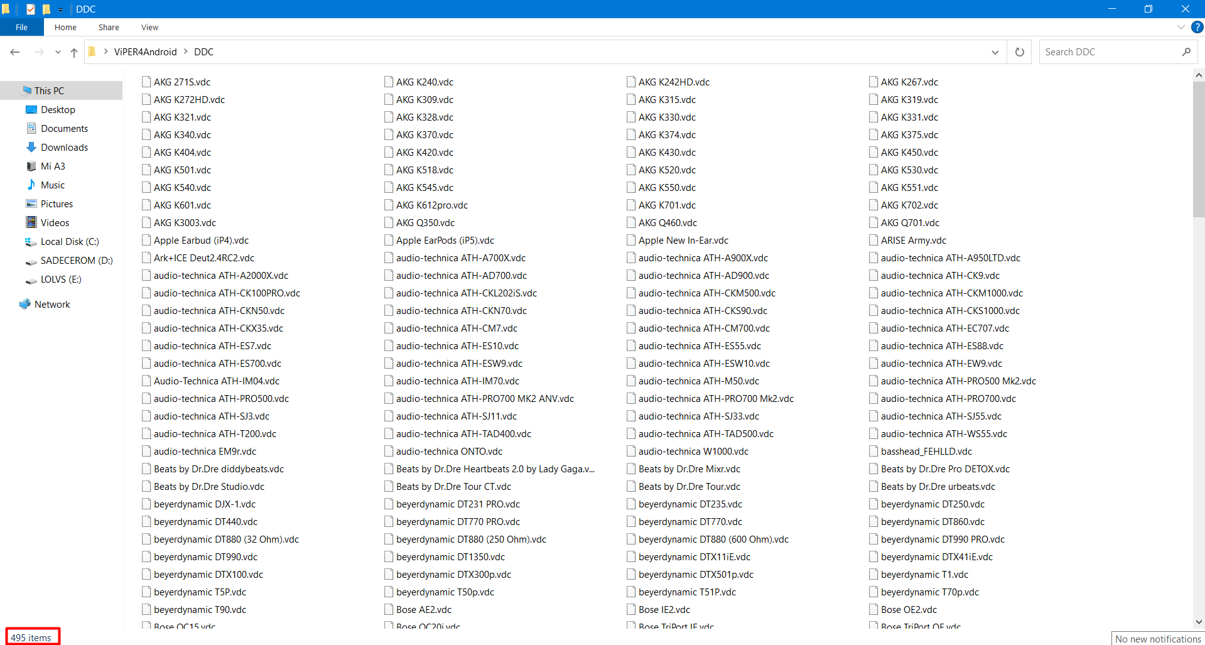
Task: Go up one folder level
Action: tap(74, 52)
